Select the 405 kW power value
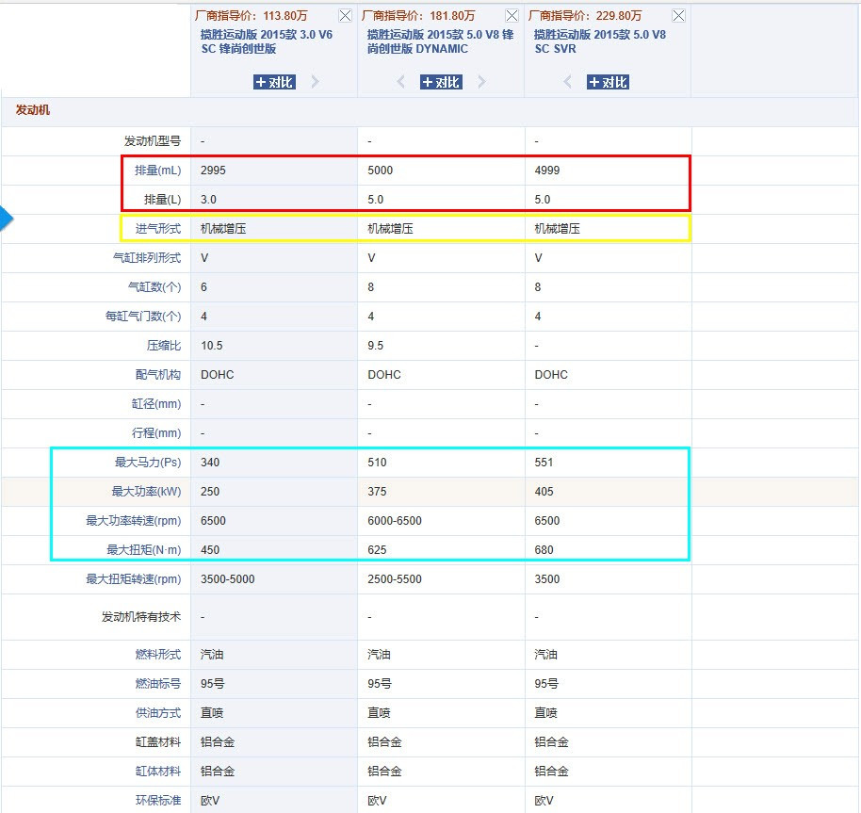 [544, 492]
